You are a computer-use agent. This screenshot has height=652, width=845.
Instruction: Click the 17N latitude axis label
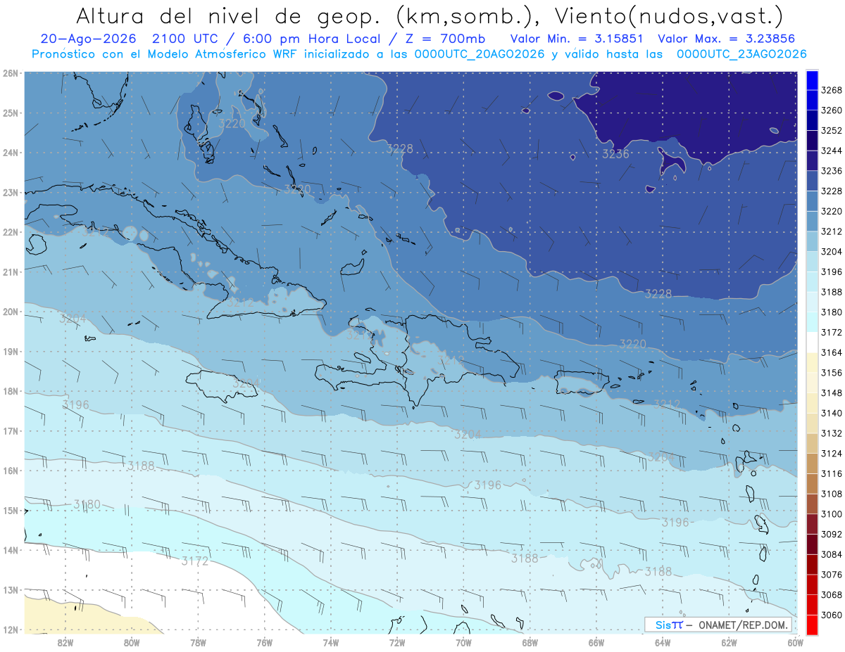tap(11, 431)
